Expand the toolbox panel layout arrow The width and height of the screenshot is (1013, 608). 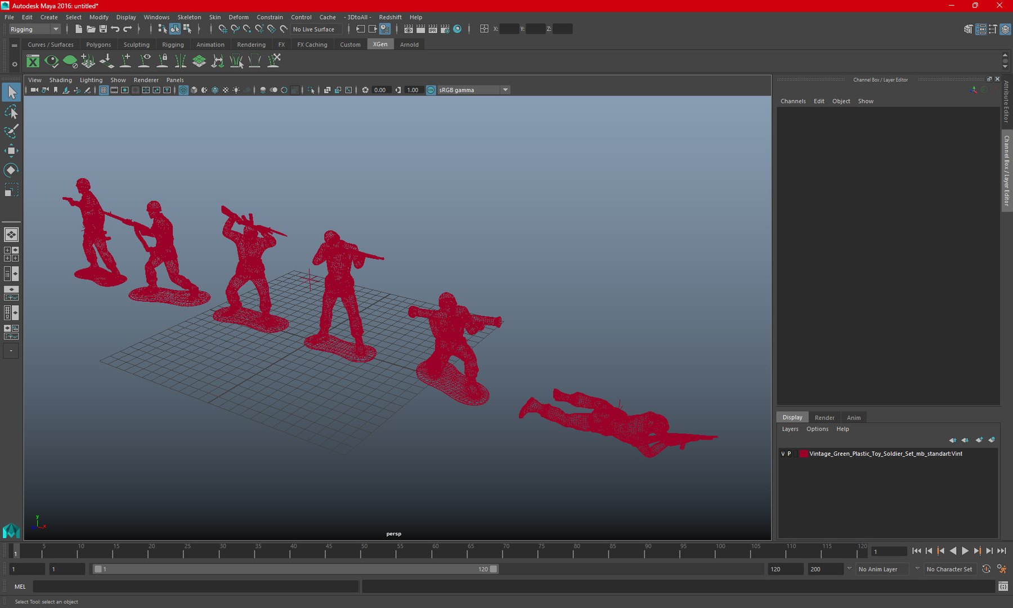tap(11, 351)
